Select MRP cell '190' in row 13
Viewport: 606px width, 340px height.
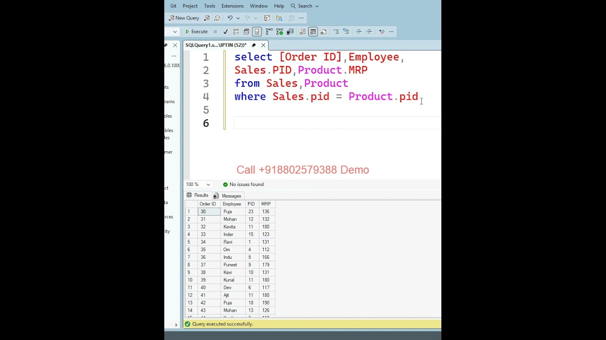pos(267,303)
